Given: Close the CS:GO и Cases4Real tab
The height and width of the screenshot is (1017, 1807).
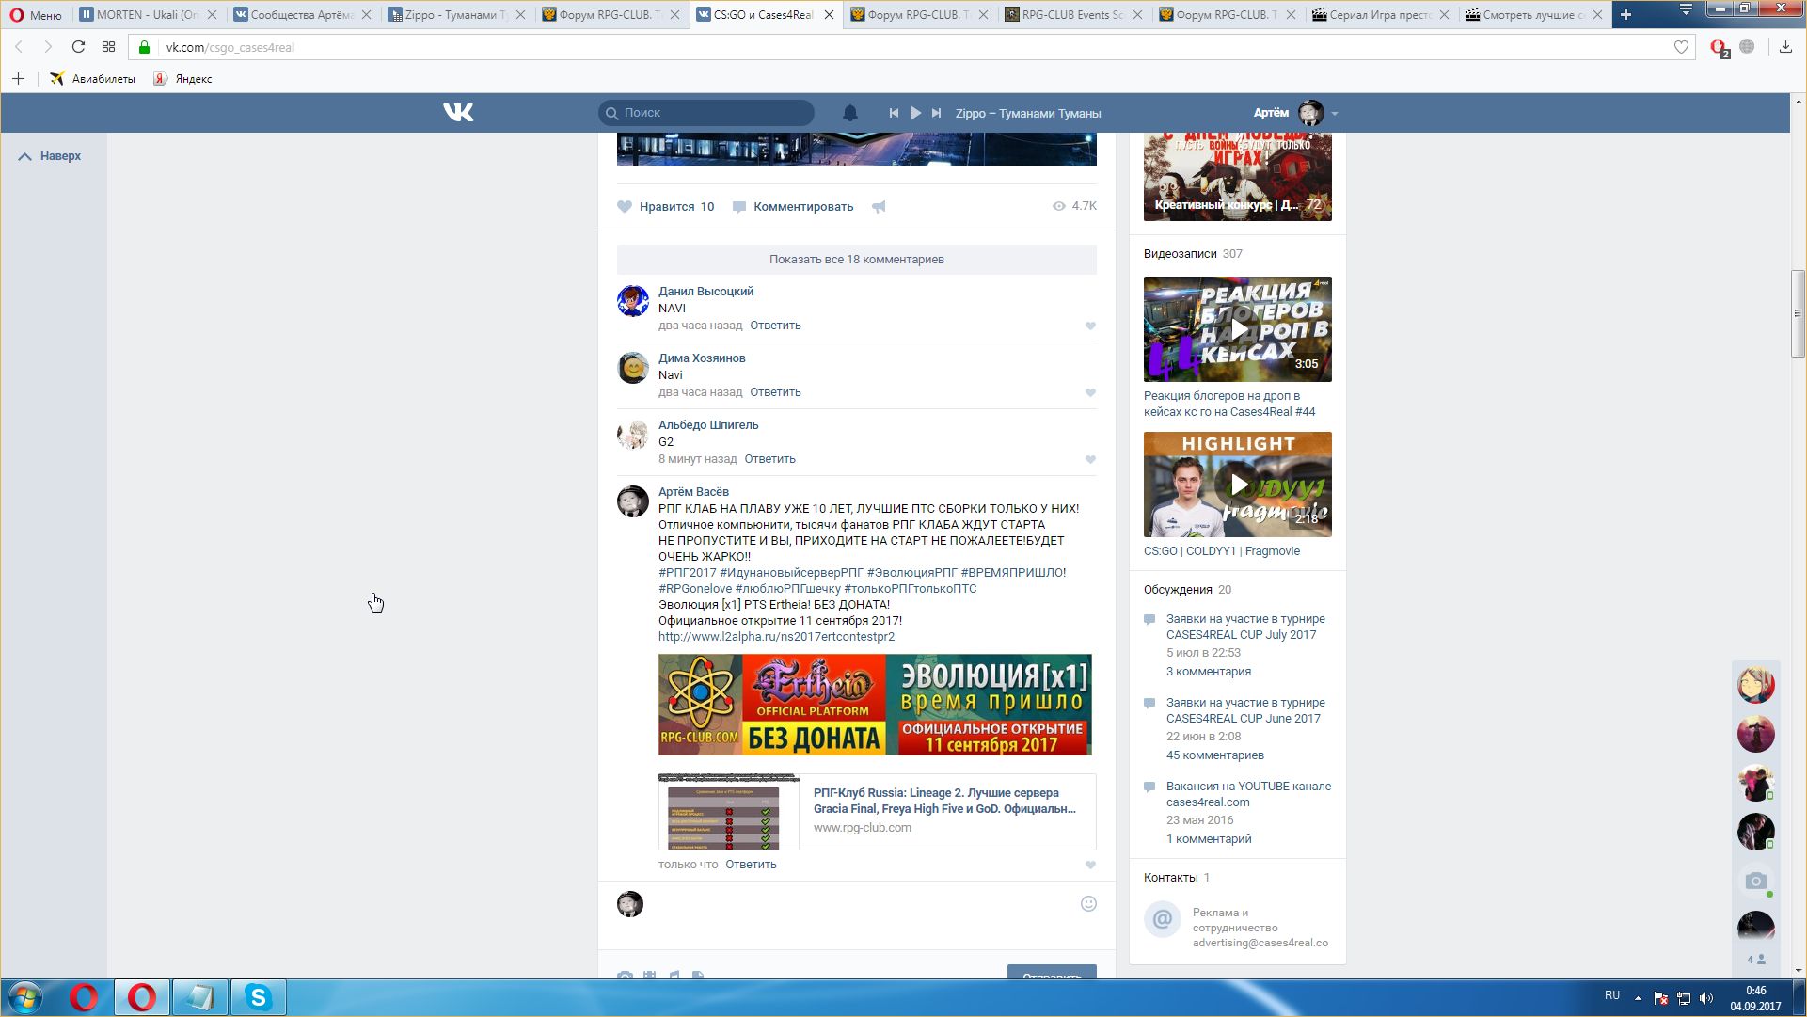Looking at the screenshot, I should click(x=829, y=15).
